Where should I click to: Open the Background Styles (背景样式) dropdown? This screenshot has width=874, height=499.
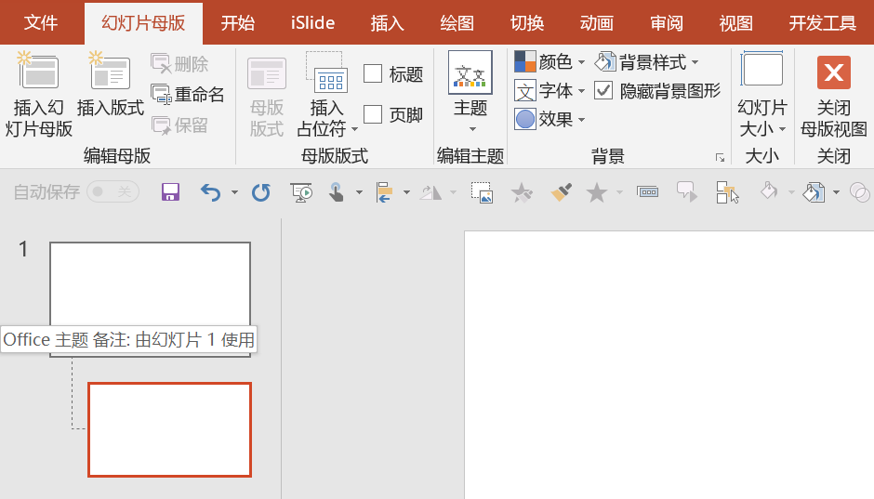point(646,62)
